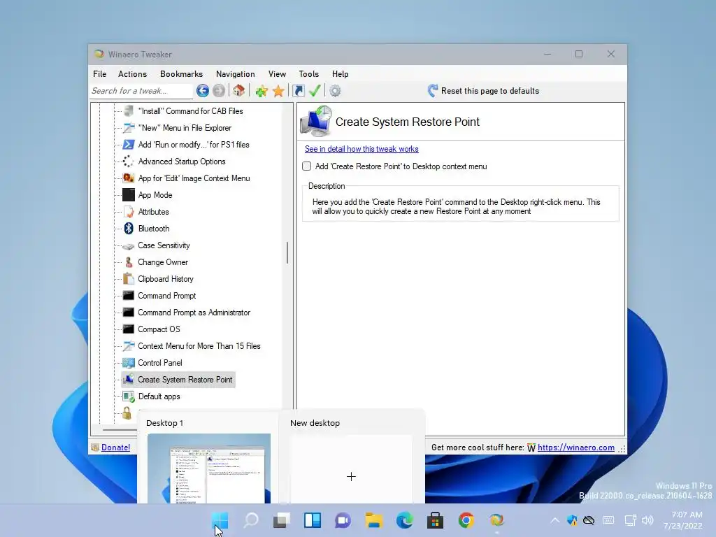The width and height of the screenshot is (716, 537).
Task: Switch to the Desktop 1 thumbnail
Action: pyautogui.click(x=208, y=468)
